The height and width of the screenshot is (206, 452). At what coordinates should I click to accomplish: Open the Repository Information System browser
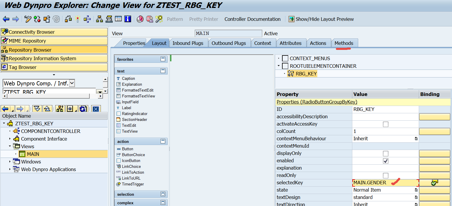[x=54, y=58]
